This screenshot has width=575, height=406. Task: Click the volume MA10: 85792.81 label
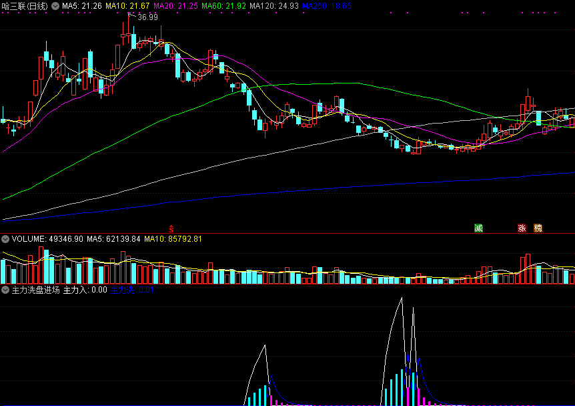pyautogui.click(x=173, y=239)
